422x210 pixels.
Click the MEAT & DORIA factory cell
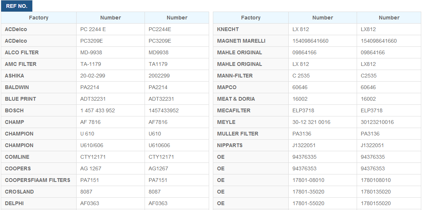236,99
